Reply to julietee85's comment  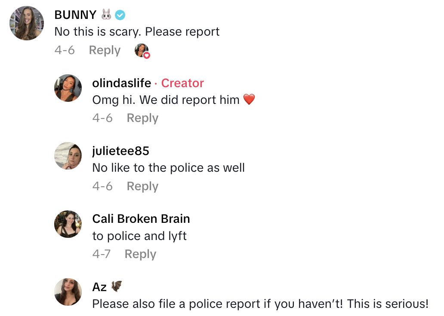click(x=142, y=186)
